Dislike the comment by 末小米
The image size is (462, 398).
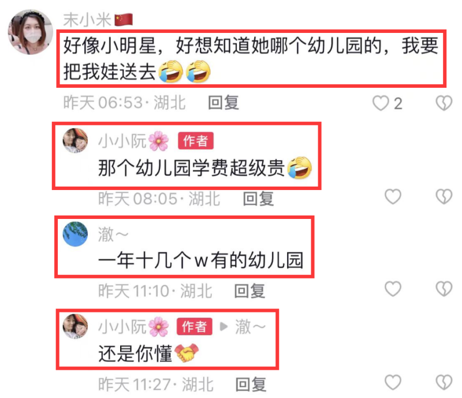pos(444,103)
